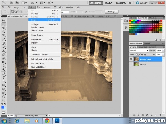The height and width of the screenshot is (124, 166).
Task: Set the background color swatch
Action: pos(5,109)
